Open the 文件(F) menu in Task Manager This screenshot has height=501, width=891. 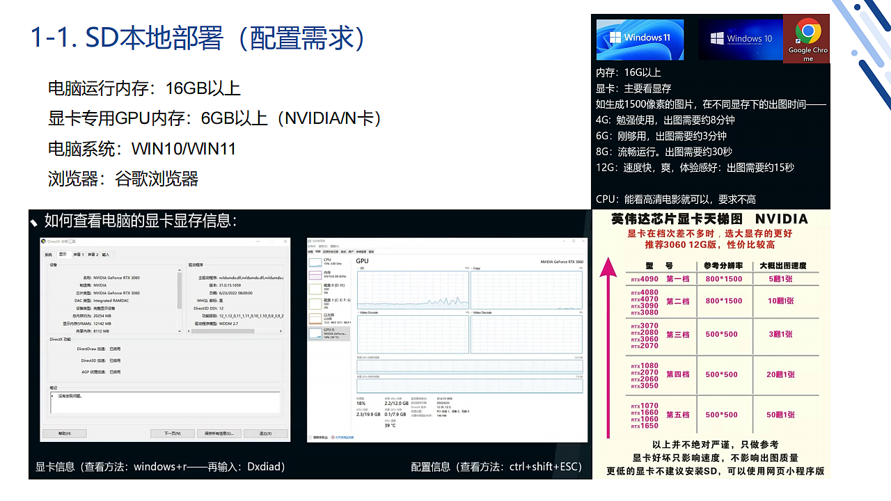311,246
